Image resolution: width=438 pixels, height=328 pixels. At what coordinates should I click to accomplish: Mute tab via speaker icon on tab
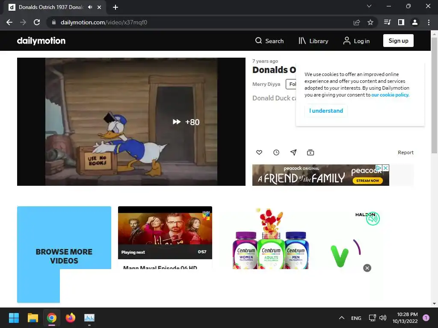[x=90, y=7]
